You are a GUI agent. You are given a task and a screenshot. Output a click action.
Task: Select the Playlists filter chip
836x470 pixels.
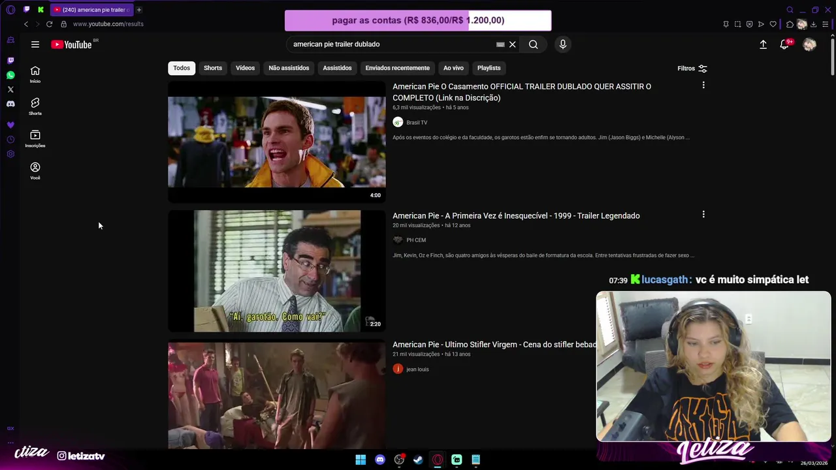click(489, 68)
